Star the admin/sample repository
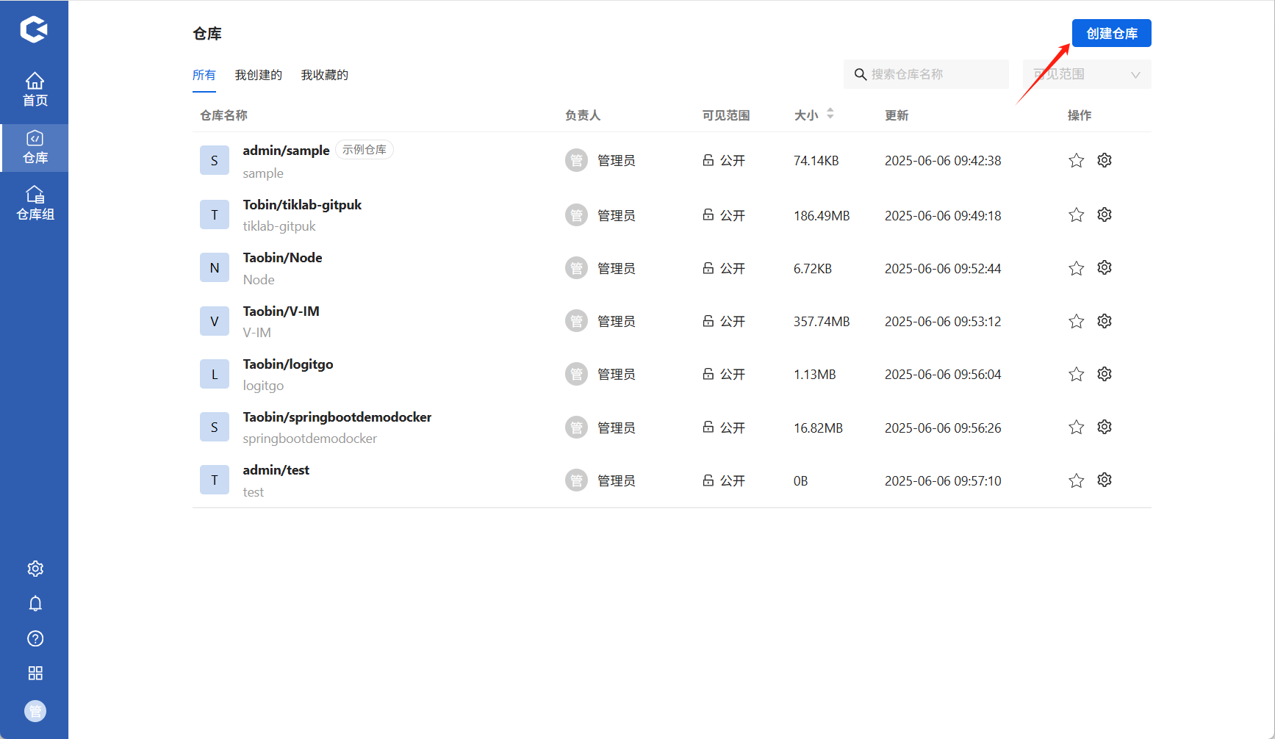 point(1077,160)
